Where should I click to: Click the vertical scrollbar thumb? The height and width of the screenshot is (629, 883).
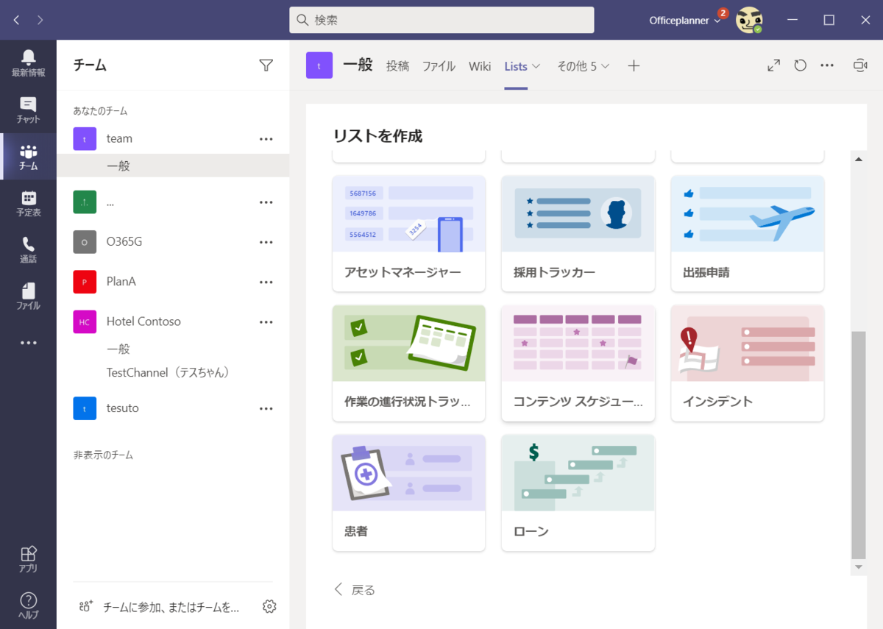click(x=858, y=445)
